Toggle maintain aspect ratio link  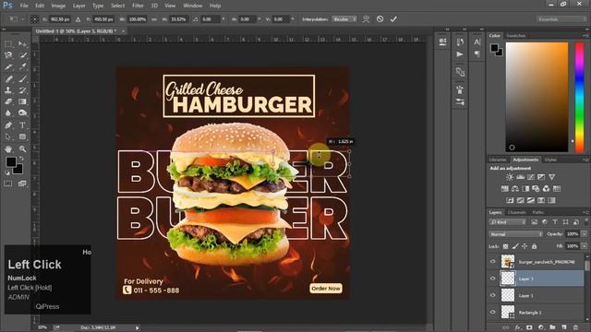[154, 19]
